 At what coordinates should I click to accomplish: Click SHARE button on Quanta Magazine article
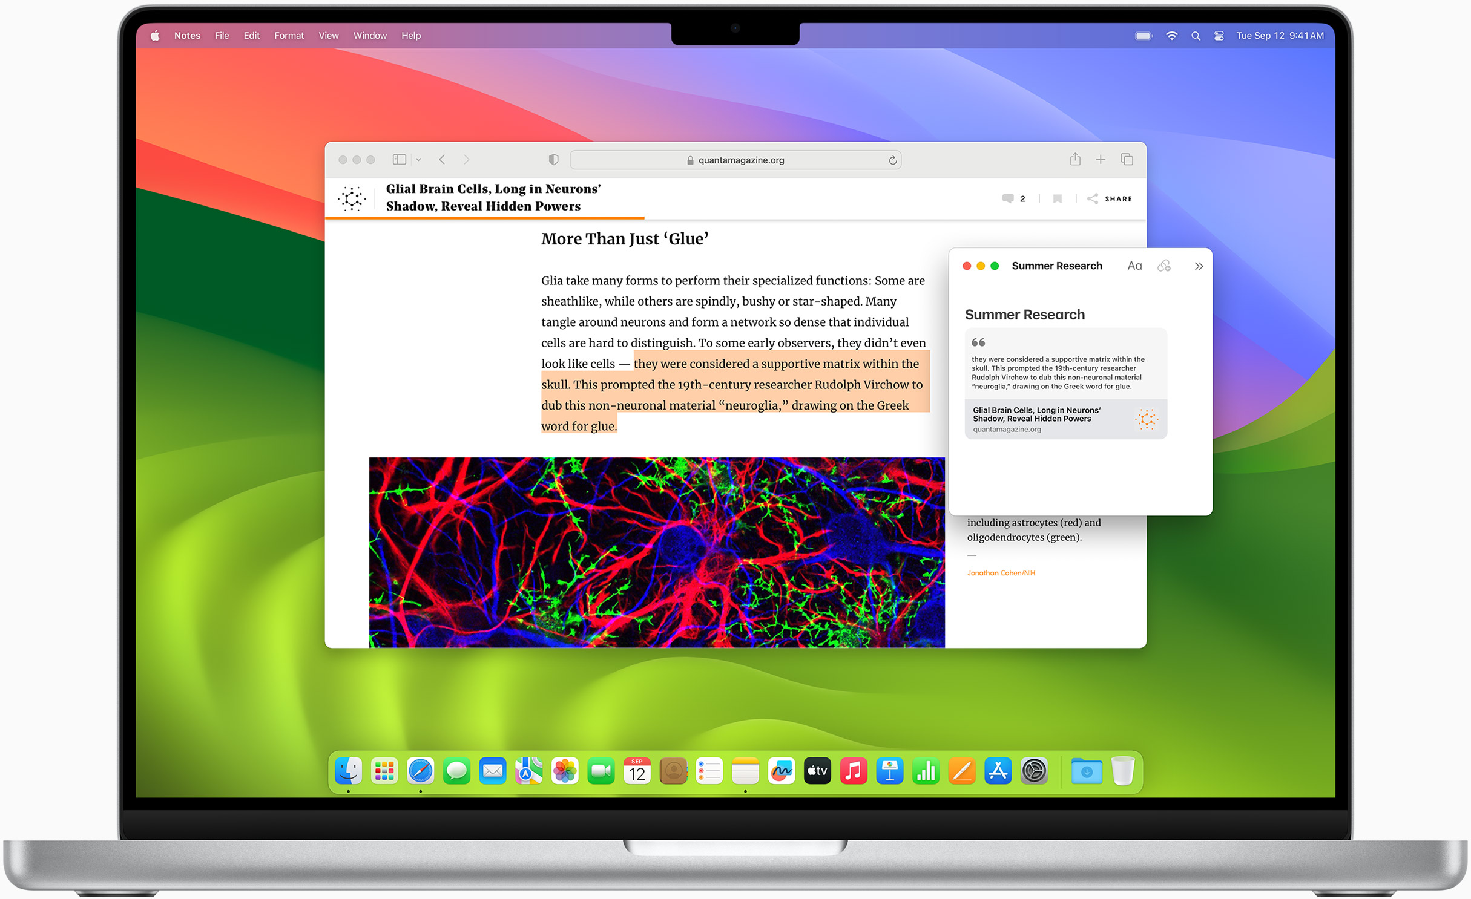pos(1108,198)
